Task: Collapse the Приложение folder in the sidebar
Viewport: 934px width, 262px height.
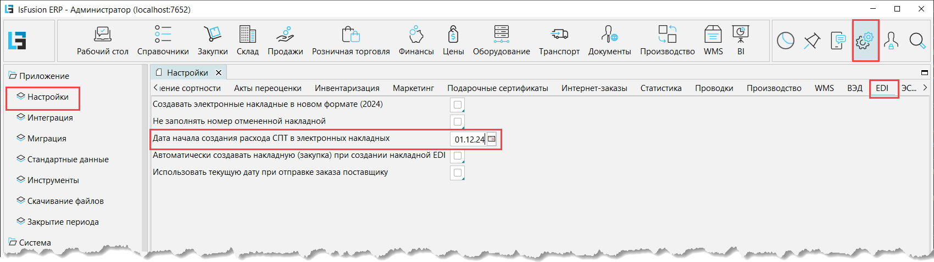Action: pos(12,76)
